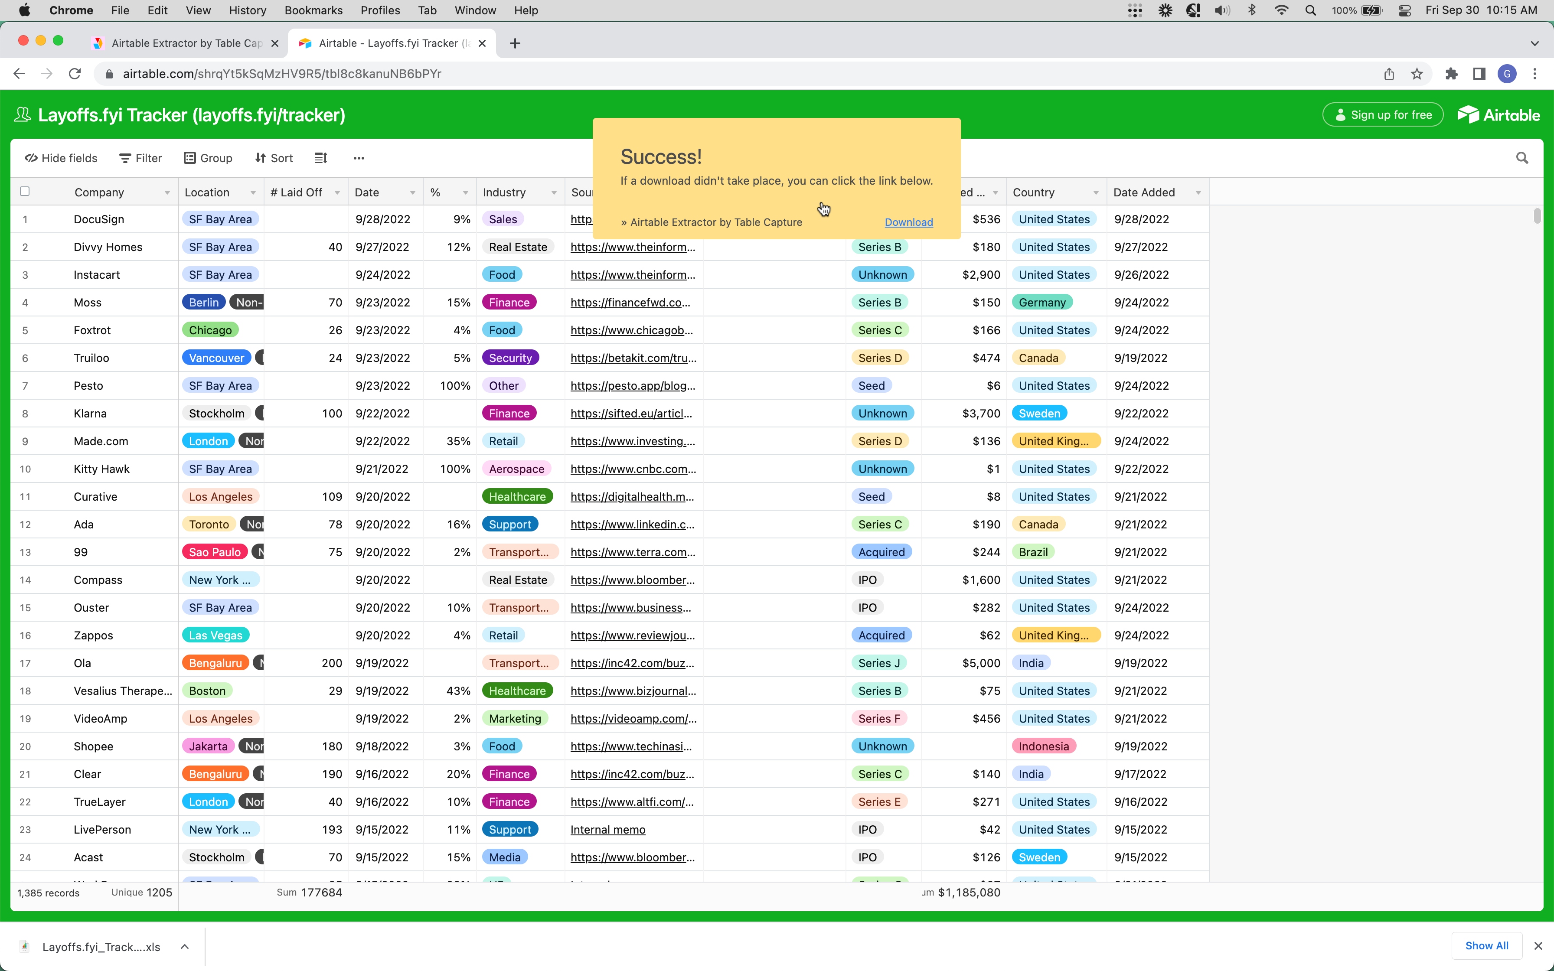Click the Sao Paulo location tag
Screen dimensions: 1554x971
pos(215,552)
